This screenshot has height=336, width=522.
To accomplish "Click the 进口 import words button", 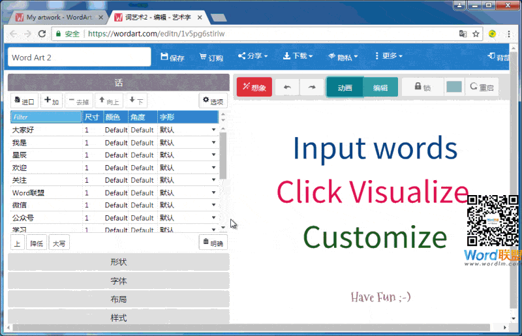I will [x=24, y=101].
